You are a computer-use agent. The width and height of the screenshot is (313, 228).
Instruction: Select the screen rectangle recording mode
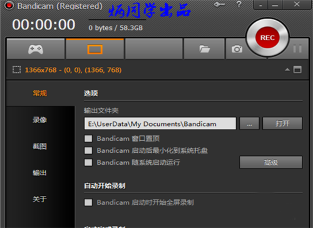tap(95, 49)
